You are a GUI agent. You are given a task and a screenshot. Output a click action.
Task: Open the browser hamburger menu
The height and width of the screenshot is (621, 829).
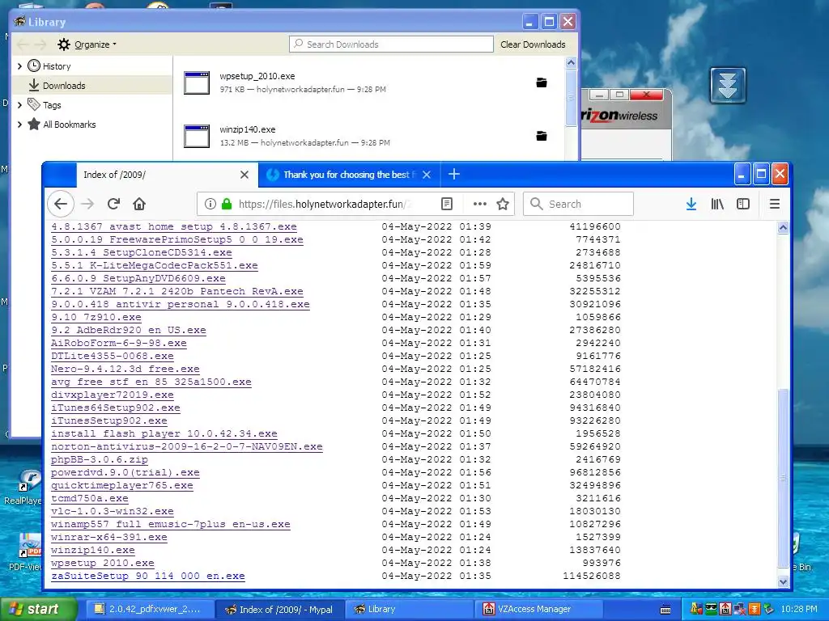point(775,204)
